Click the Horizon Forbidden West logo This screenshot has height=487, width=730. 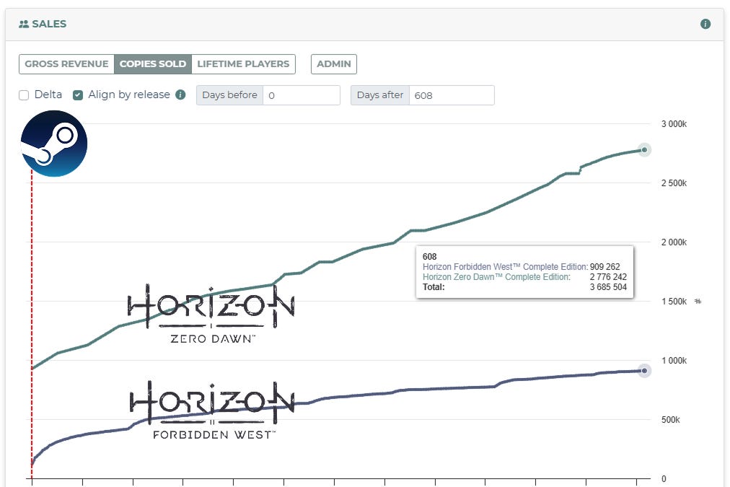click(x=212, y=411)
